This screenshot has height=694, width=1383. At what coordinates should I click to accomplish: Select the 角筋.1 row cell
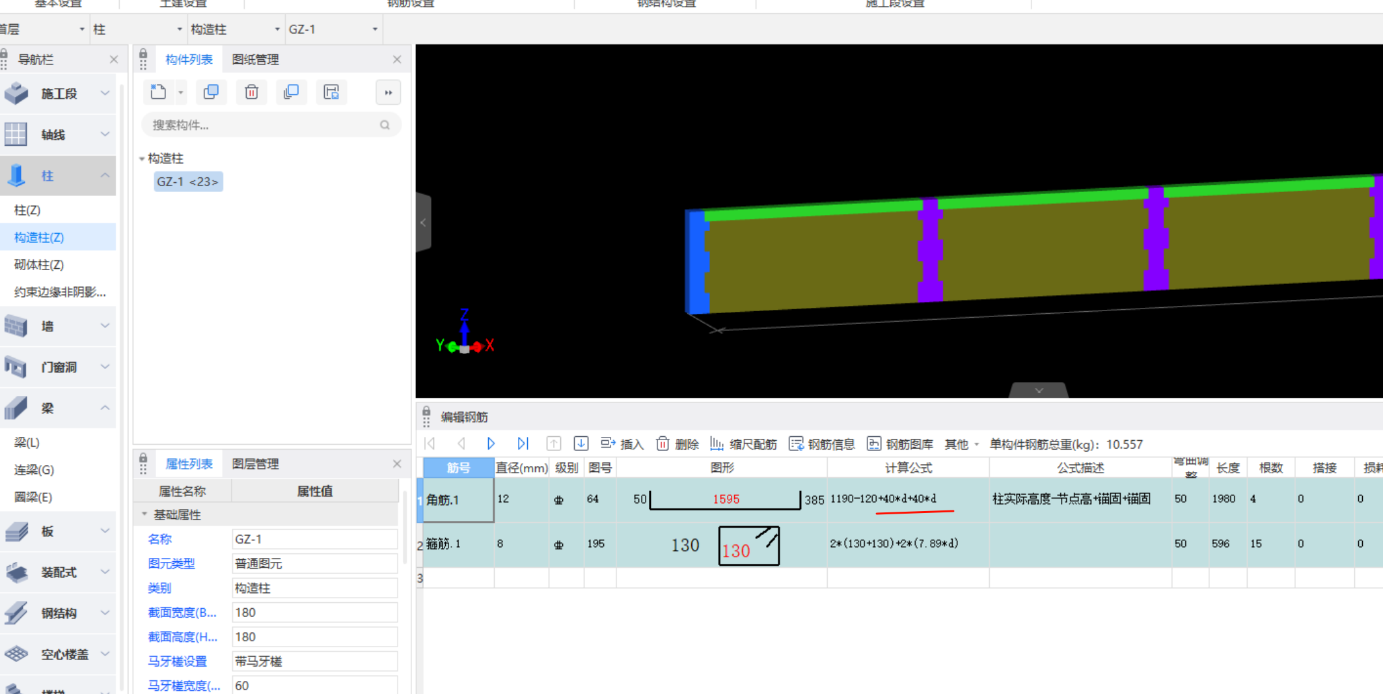459,500
